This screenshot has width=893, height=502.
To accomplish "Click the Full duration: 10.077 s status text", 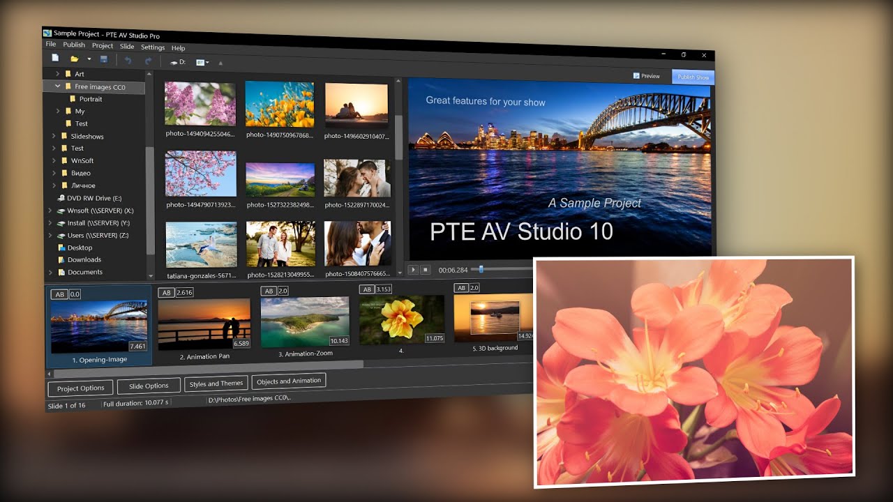I will click(137, 403).
